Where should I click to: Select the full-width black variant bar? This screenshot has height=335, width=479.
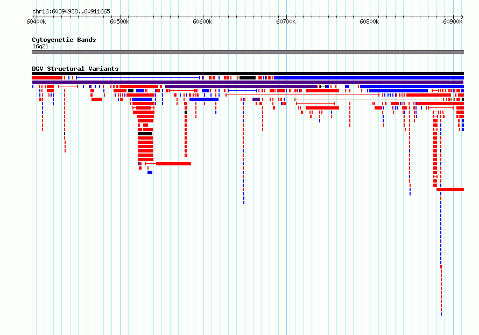coord(248,74)
